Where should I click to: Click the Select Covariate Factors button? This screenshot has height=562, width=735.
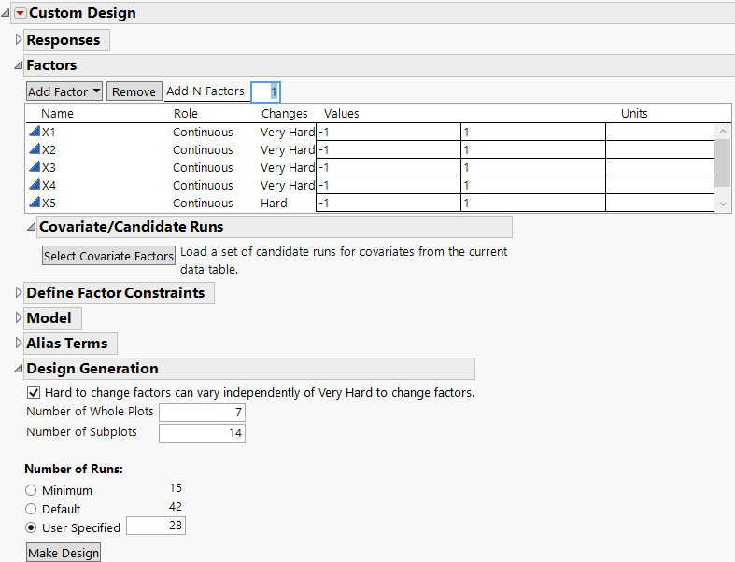[x=109, y=257]
